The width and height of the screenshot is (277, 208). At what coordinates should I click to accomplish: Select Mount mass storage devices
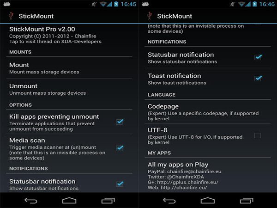[x=69, y=68]
